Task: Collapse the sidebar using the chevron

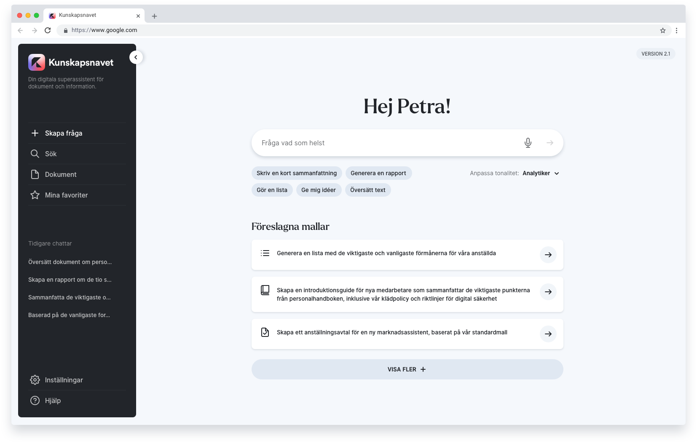Action: click(x=136, y=57)
